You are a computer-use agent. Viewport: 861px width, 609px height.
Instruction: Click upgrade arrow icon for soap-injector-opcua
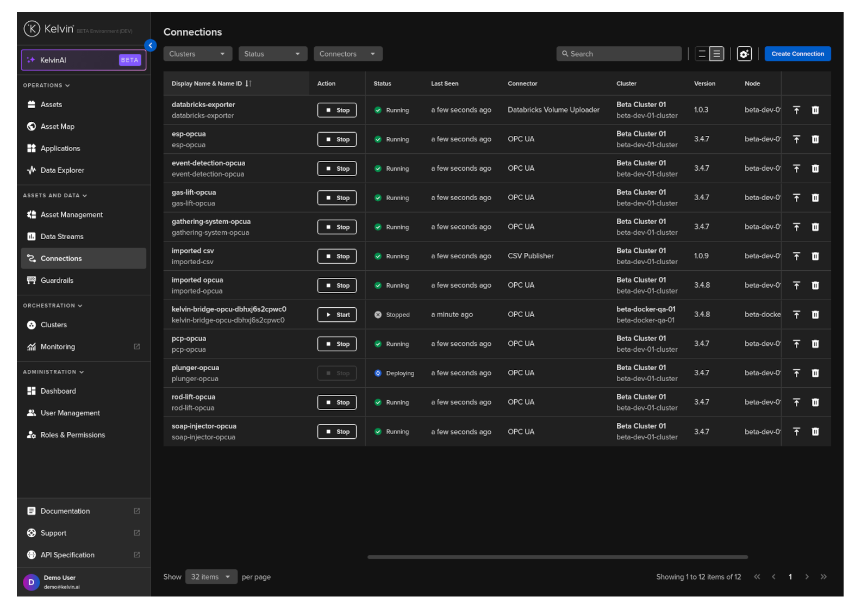click(796, 432)
